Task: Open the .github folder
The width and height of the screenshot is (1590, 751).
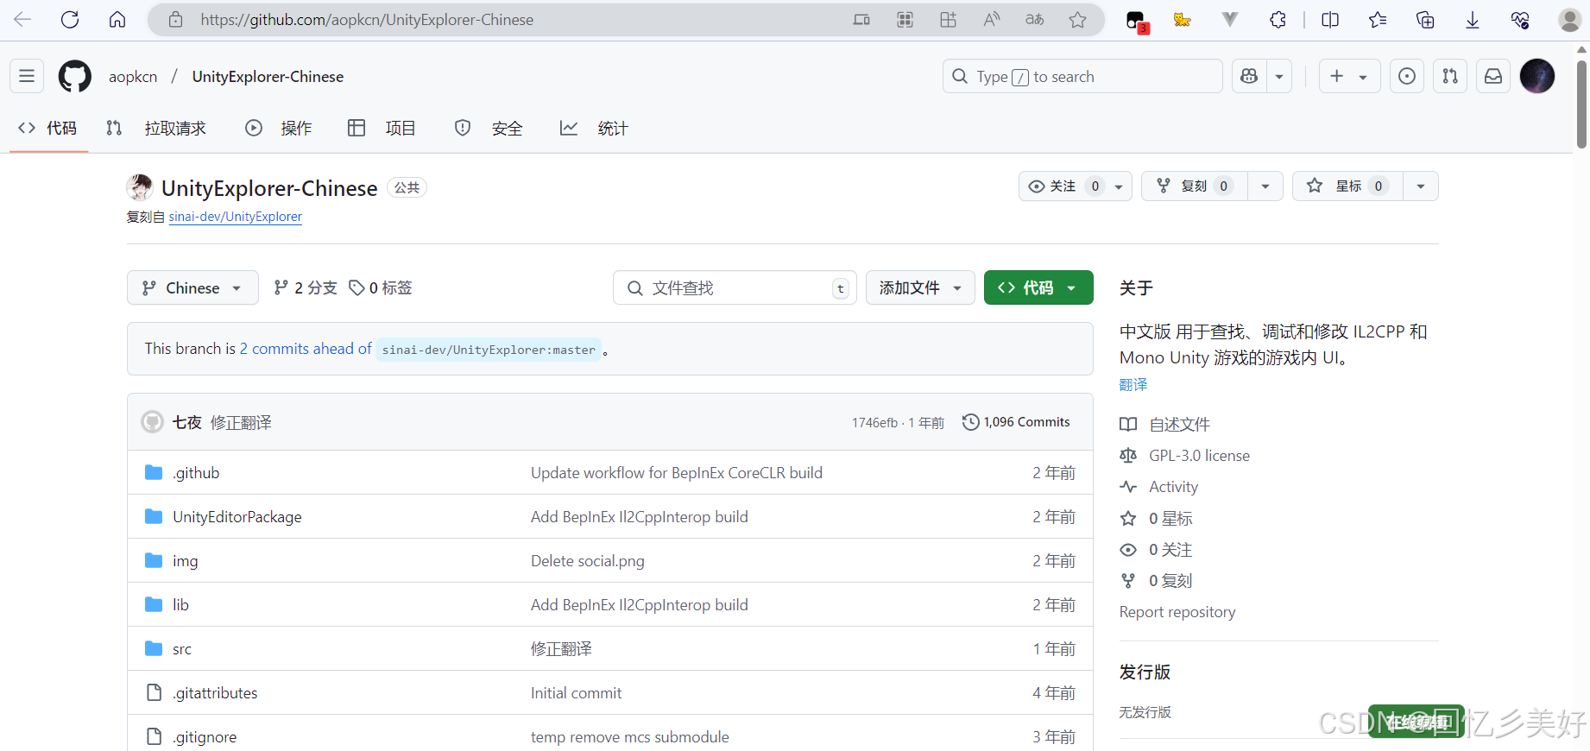Action: pos(196,473)
